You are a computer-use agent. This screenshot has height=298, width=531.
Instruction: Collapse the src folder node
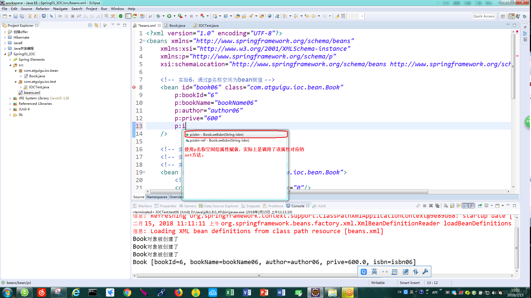[10, 65]
